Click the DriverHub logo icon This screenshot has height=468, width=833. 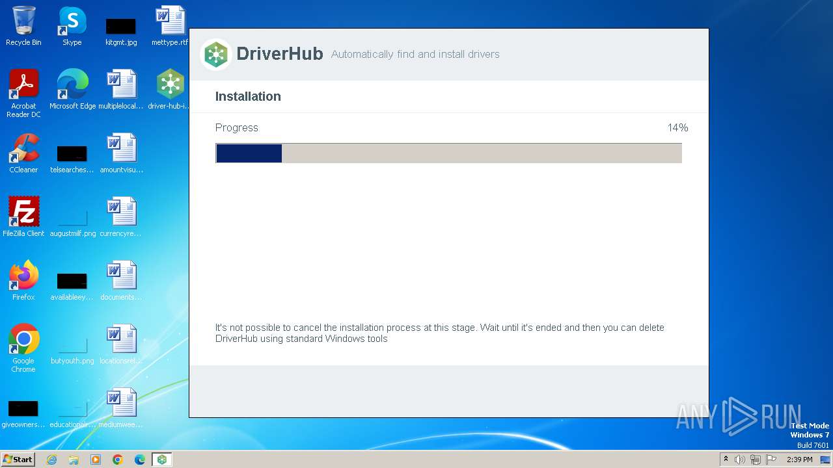pos(216,54)
